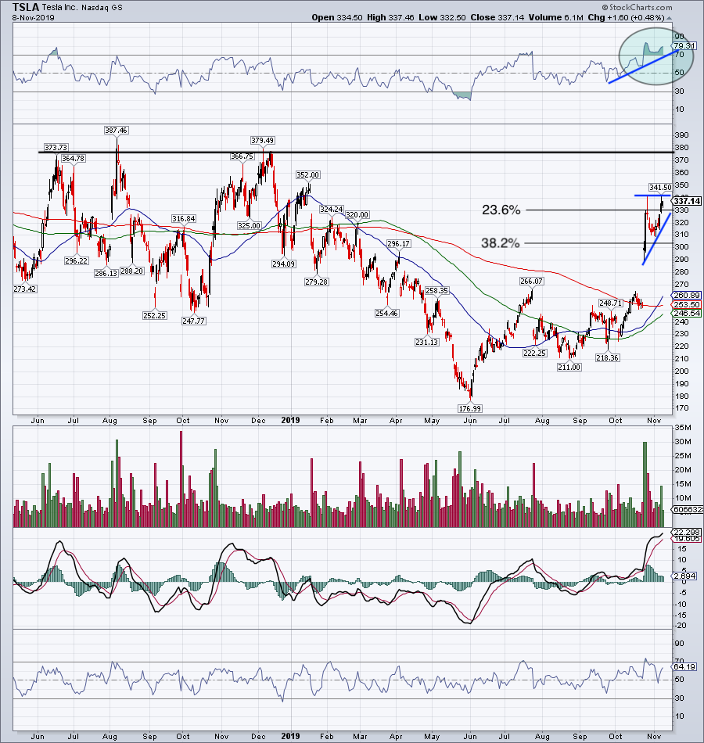Click the 79.31 RSI value tag
Image resolution: width=704 pixels, height=743 pixels.
(x=684, y=46)
